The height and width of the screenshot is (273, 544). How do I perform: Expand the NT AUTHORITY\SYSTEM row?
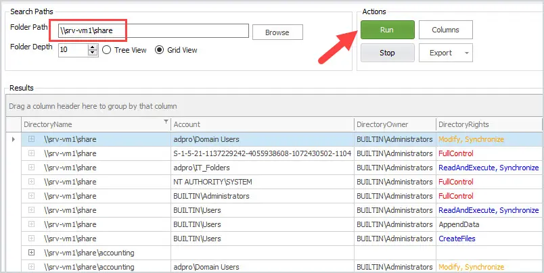(32, 182)
